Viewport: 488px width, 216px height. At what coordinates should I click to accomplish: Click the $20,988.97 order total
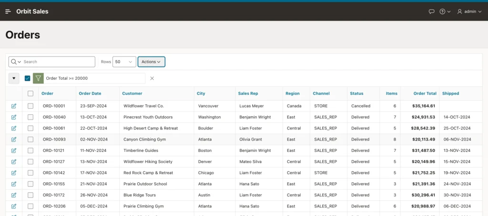[x=424, y=207]
